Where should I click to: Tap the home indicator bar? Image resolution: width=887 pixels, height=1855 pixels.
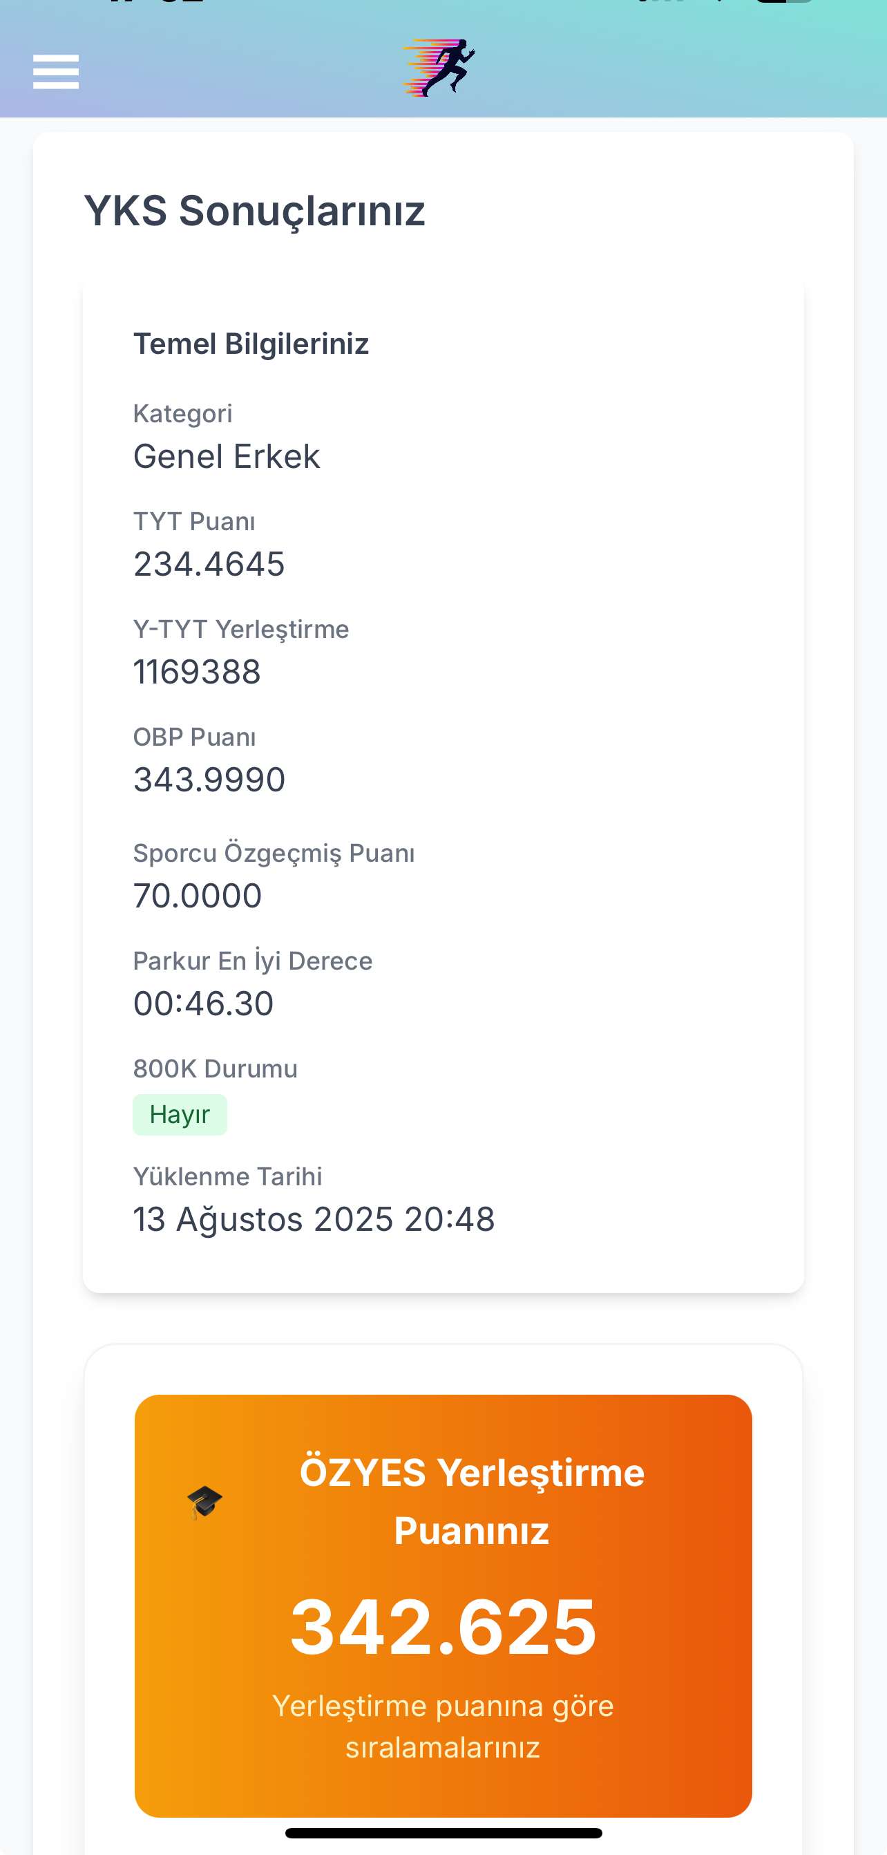click(443, 1833)
